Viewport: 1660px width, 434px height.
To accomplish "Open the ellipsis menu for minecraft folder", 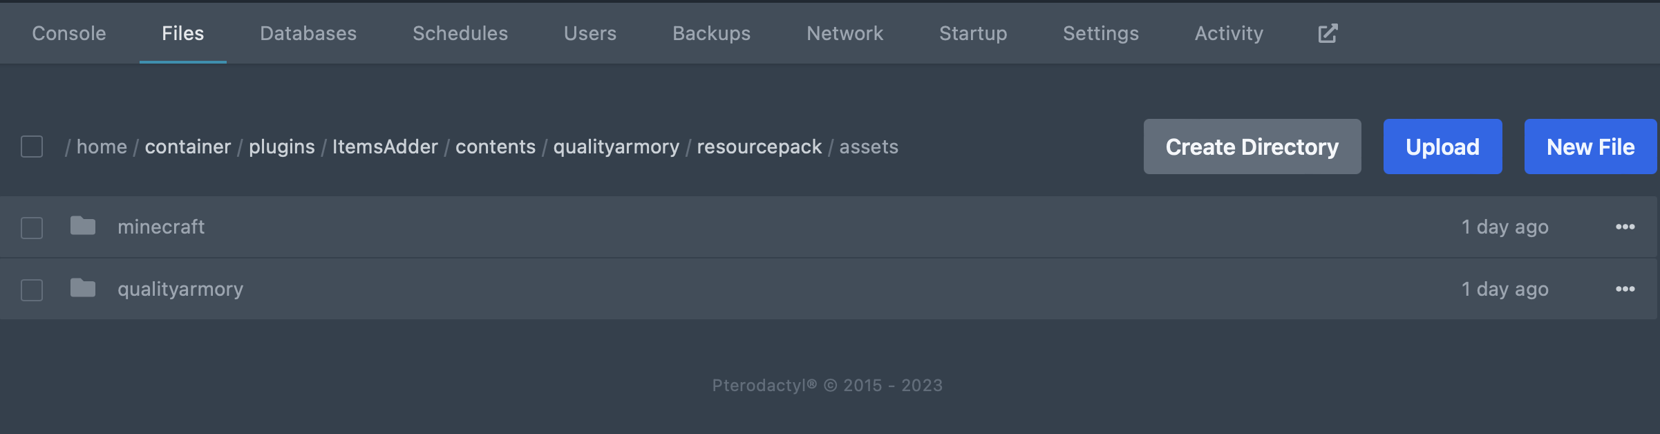I will click(1625, 227).
